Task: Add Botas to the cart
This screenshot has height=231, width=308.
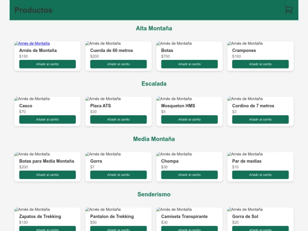Action: click(189, 64)
